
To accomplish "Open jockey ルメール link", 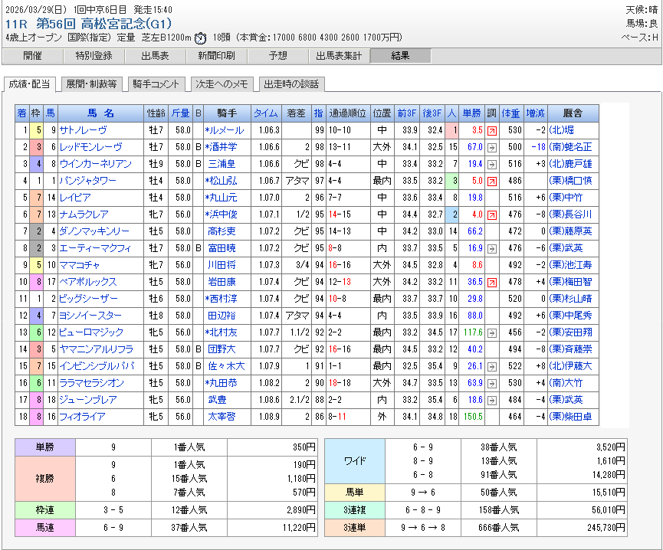I will coord(227,130).
